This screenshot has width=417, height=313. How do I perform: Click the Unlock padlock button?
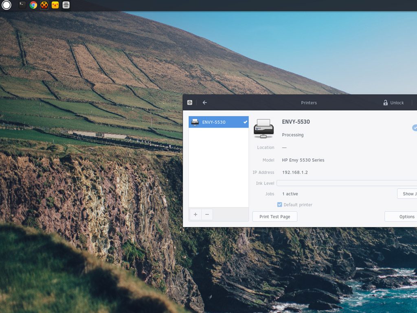click(393, 103)
